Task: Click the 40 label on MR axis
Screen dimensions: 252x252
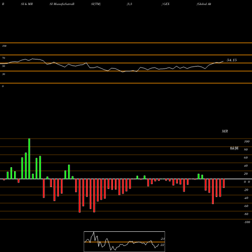Action: [246, 166]
